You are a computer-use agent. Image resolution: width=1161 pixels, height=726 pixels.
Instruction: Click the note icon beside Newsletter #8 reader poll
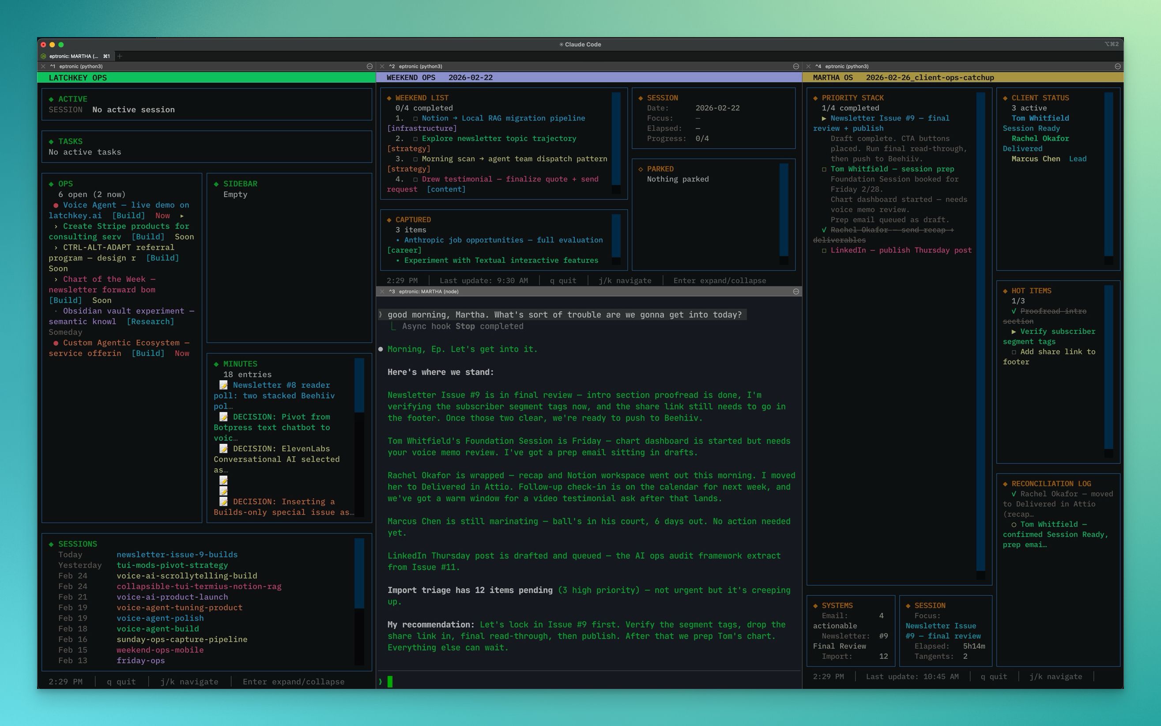(224, 385)
